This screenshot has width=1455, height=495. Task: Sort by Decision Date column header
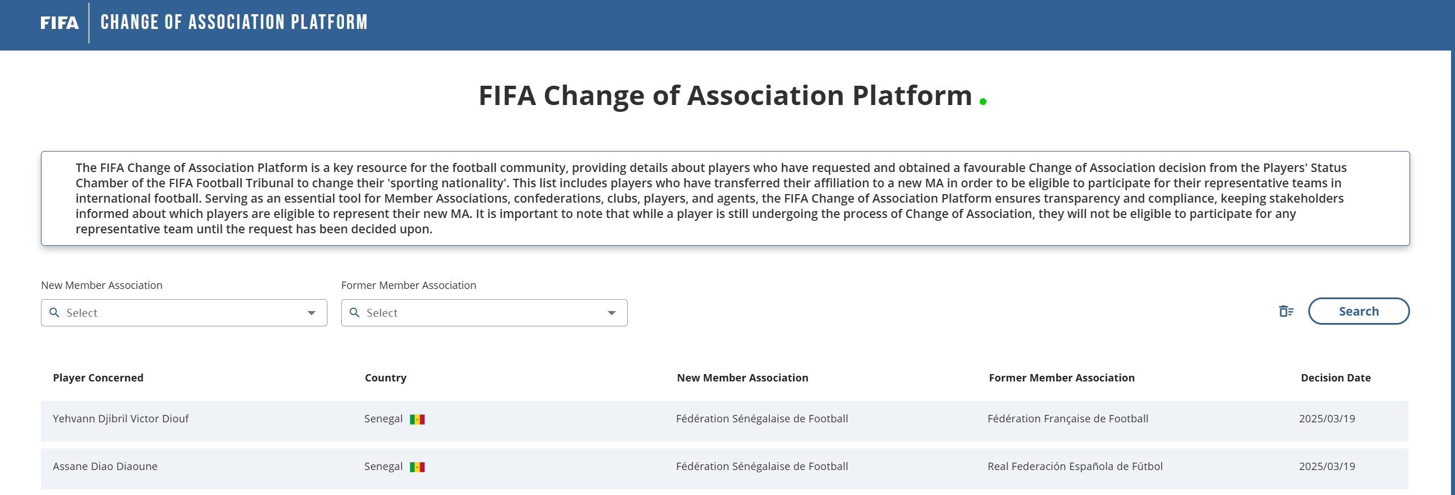tap(1336, 377)
